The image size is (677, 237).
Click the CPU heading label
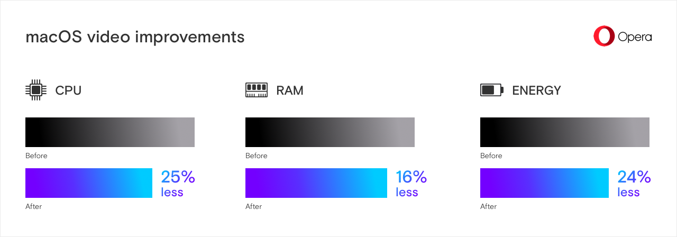68,90
